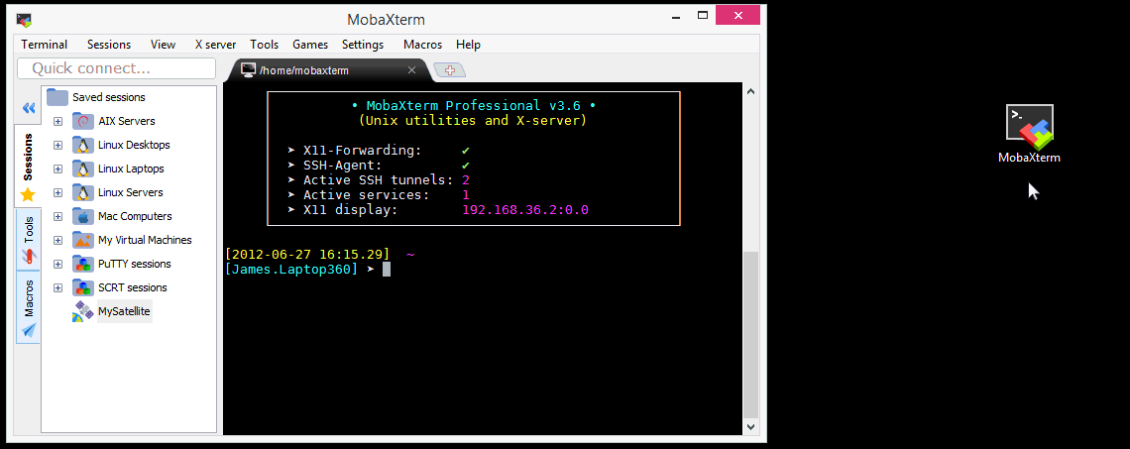Click the Mac Computers apple folder icon
The image size is (1130, 449).
click(x=83, y=216)
